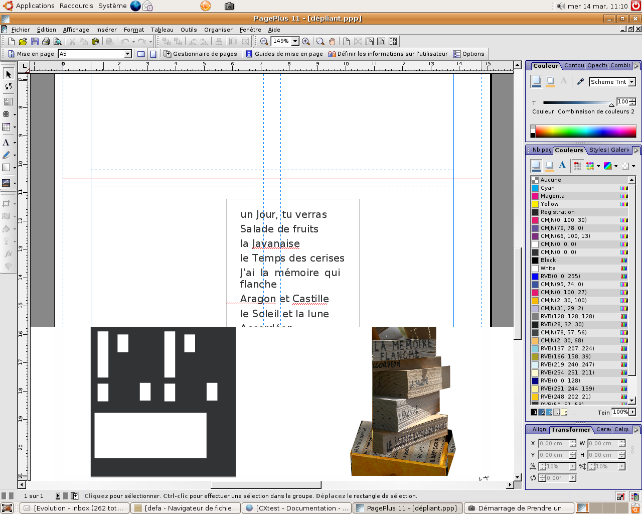Select the Rotate tool
Viewport: 642px width, 514px height.
tap(7, 86)
